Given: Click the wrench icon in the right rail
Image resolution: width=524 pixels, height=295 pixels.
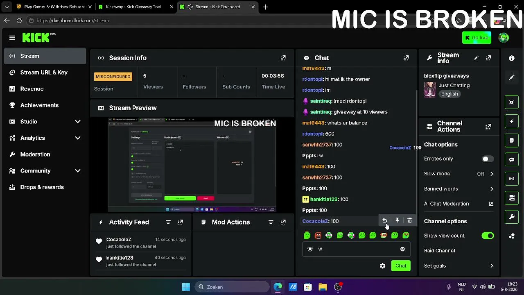Looking at the screenshot, I should click(512, 217).
